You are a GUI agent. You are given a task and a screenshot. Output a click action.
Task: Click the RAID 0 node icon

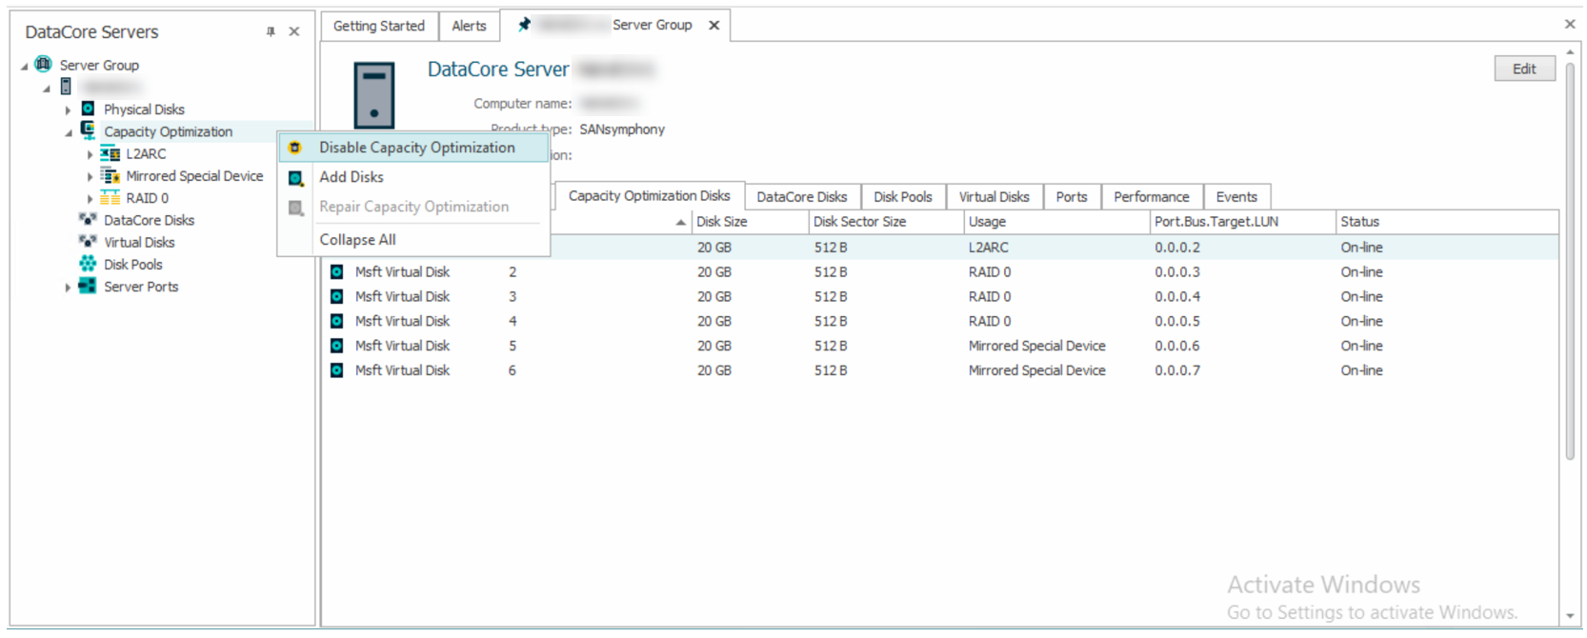pyautogui.click(x=110, y=198)
